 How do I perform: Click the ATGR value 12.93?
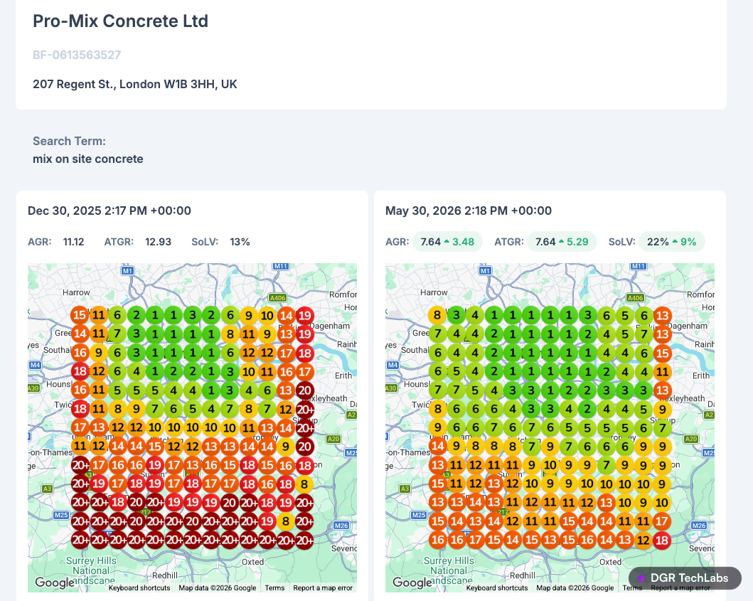(x=158, y=242)
